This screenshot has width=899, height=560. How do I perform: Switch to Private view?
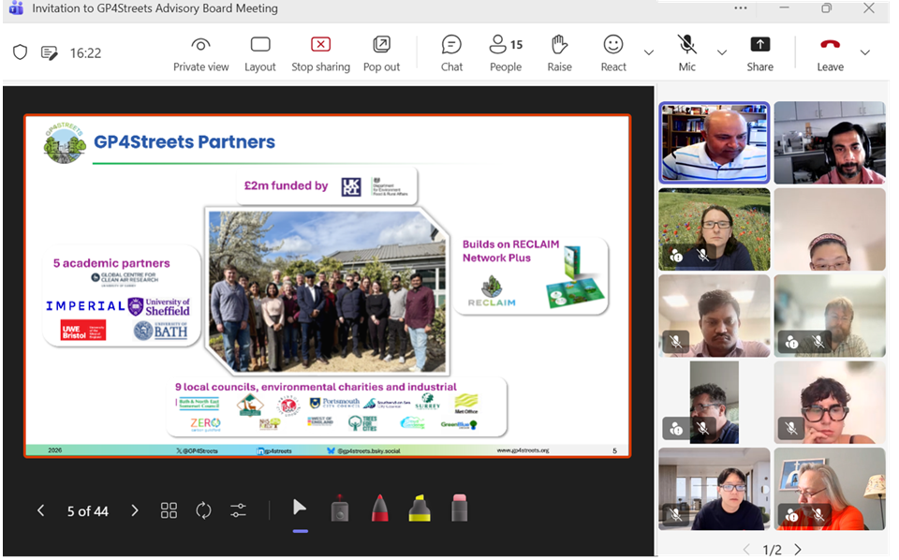coord(200,54)
